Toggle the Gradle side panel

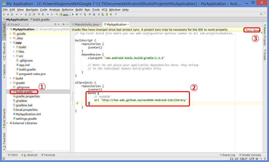click(x=265, y=55)
